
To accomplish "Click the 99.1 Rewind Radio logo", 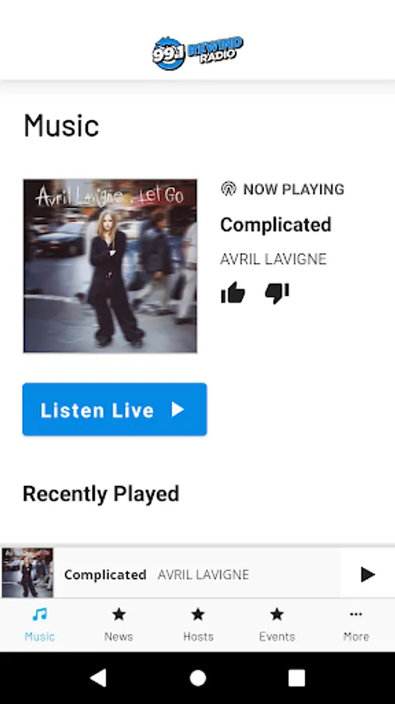I will click(x=197, y=53).
